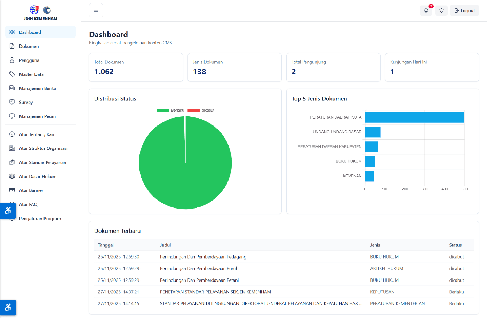This screenshot has width=487, height=318.
Task: Click the Dokumen Terbaru heading
Action: [118, 231]
